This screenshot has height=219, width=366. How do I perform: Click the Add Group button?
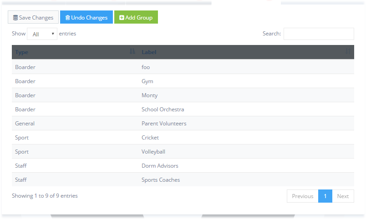pos(136,17)
